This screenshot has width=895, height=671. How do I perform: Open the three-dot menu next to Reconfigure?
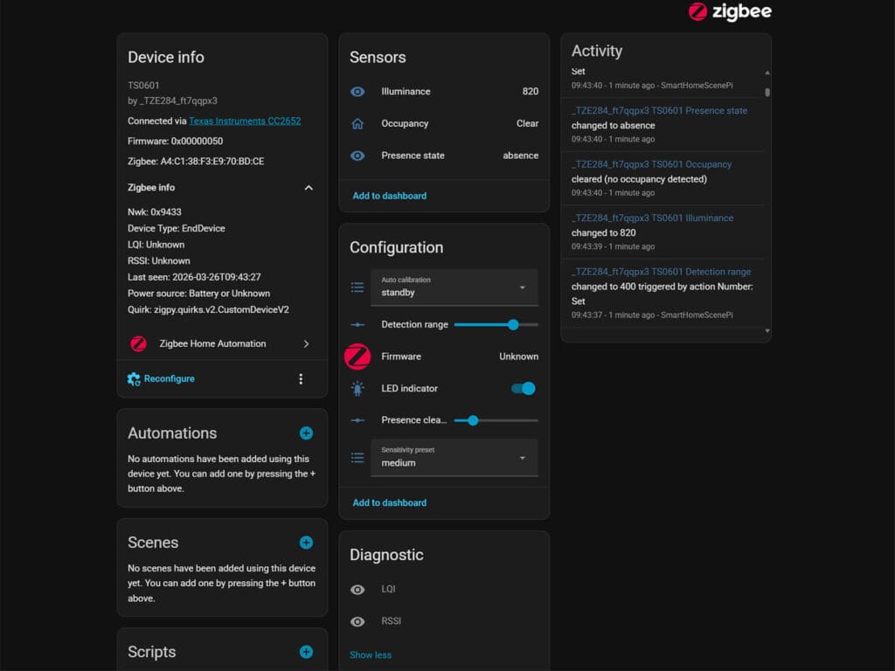click(301, 379)
